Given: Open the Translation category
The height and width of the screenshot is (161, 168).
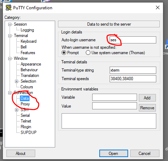Looking at the screenshot, I should 30,76.
